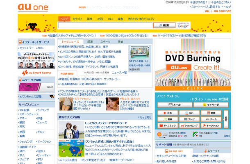Screen dimensions: 250x164
Task: Click the 乗換 button in the guest panel
Action: point(211,113)
